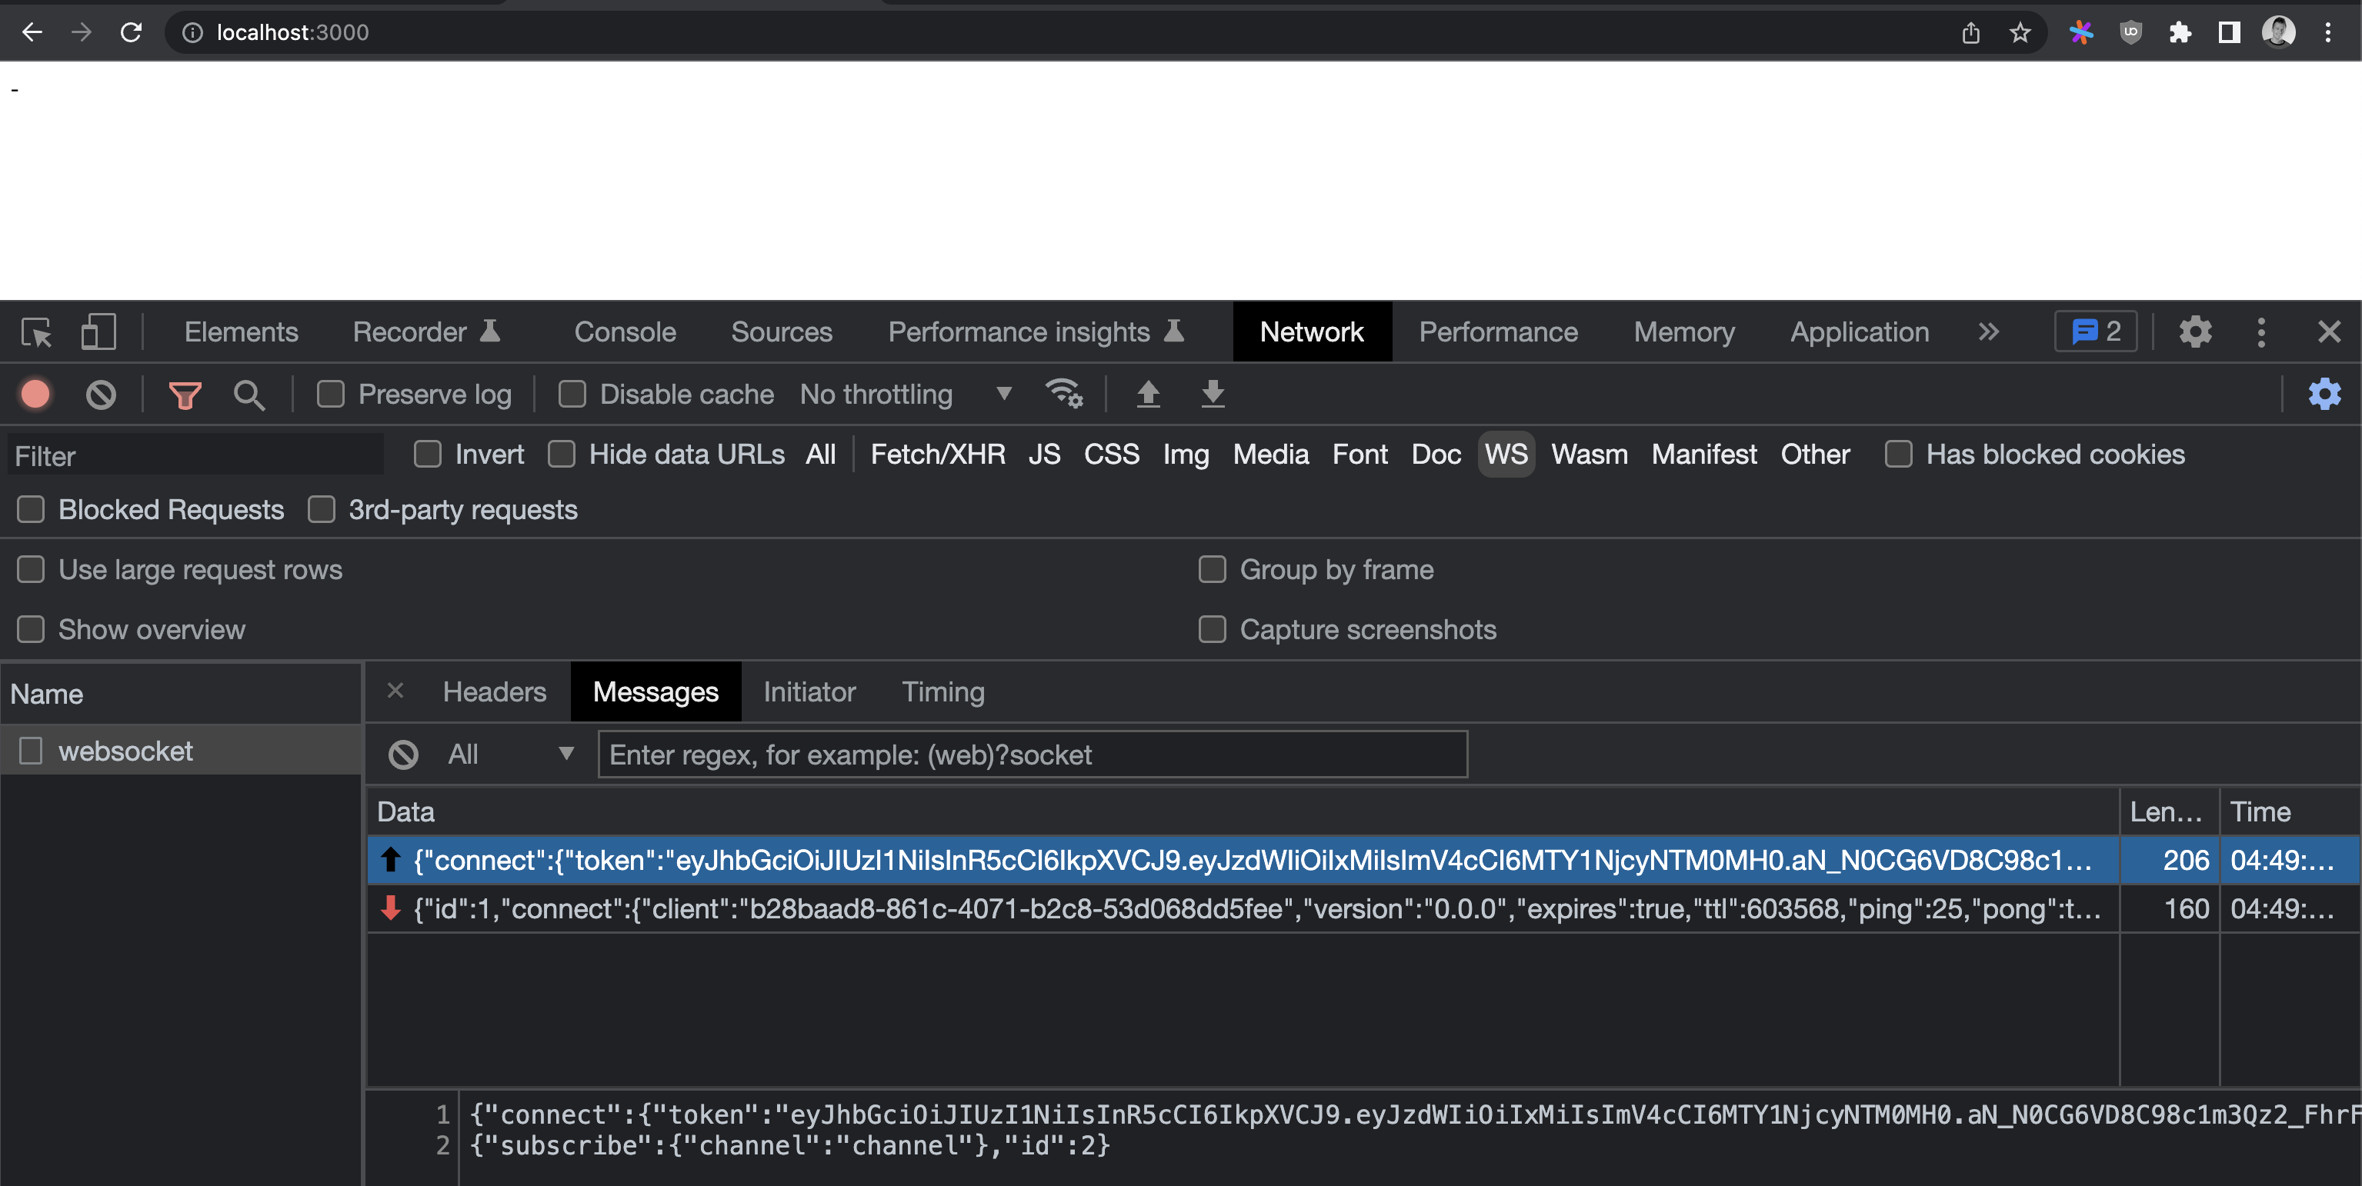This screenshot has width=2362, height=1186.
Task: Open the Timing tab
Action: coord(942,691)
